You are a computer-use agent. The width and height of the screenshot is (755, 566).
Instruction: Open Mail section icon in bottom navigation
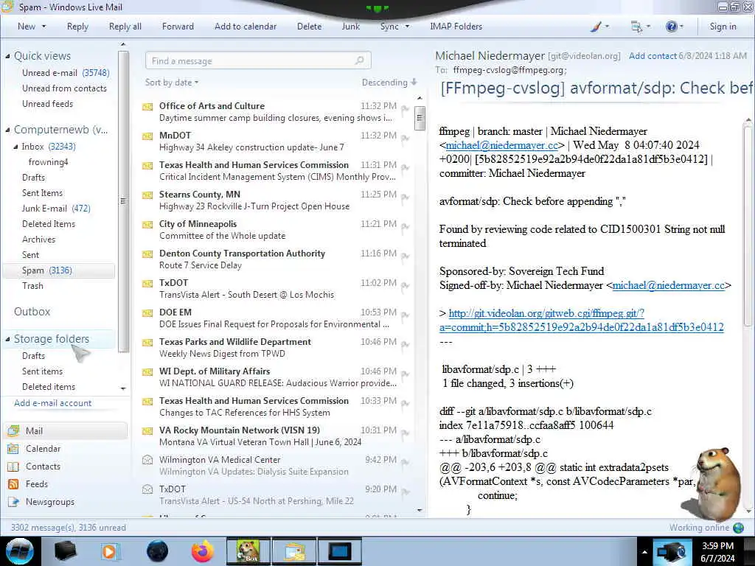point(13,430)
